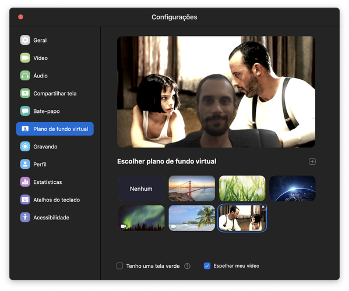Uncheck Espelhar meu vídeo
349x291 pixels.
click(x=207, y=266)
